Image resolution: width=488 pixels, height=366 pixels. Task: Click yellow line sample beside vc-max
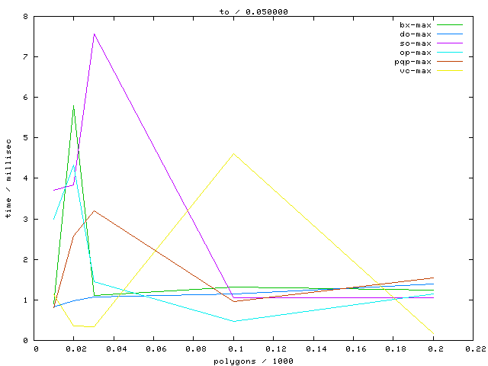click(x=450, y=71)
